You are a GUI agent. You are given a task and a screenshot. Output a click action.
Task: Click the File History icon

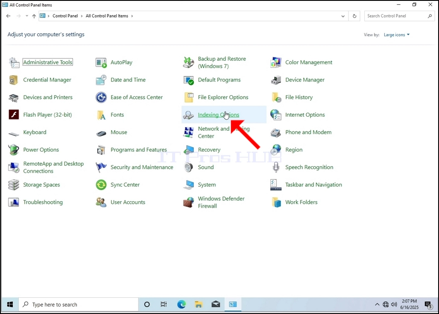pos(276,97)
